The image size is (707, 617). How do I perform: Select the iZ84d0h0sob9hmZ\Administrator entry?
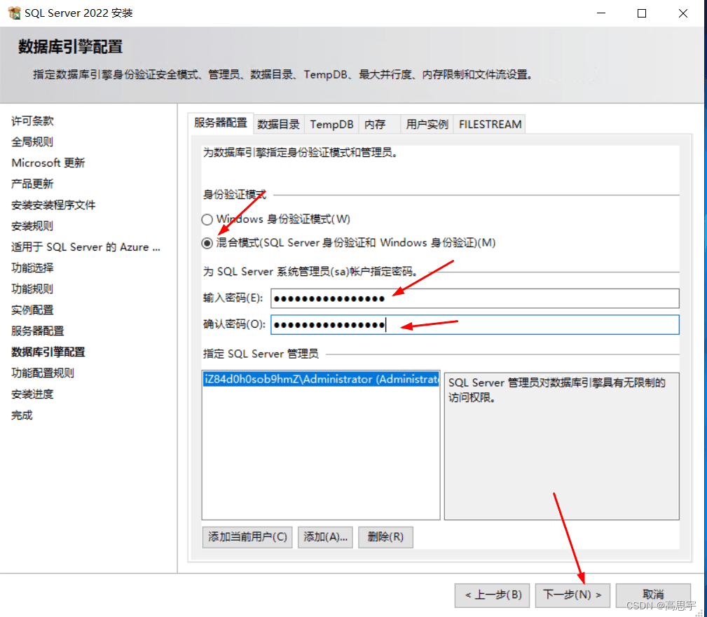[321, 379]
